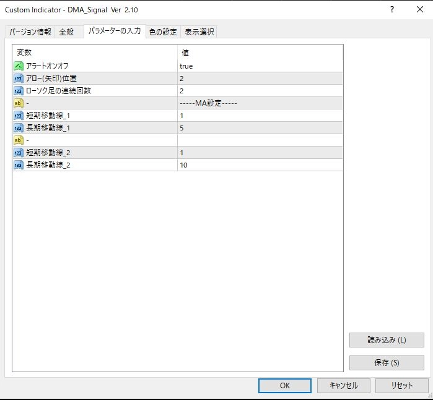Select the value 10 for 長期移動線_2
This screenshot has width=433, height=400.
[183, 165]
